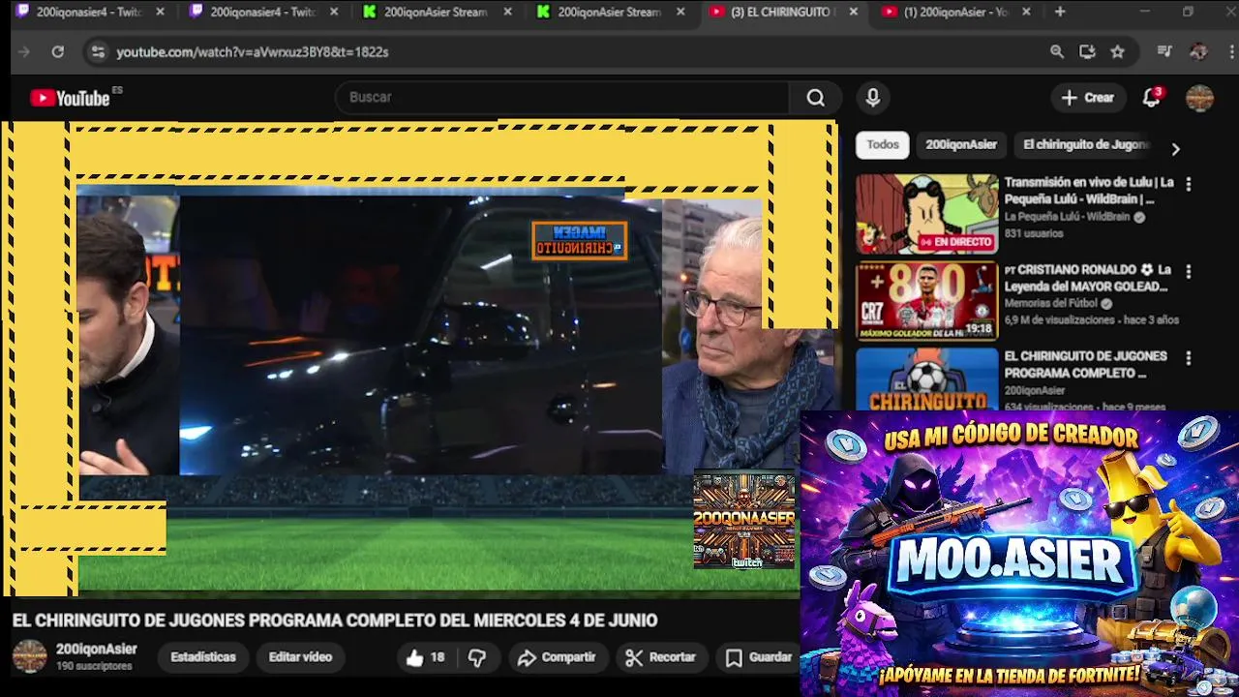Click Guardar to save the video
Screen dimensions: 1239x697
click(759, 657)
